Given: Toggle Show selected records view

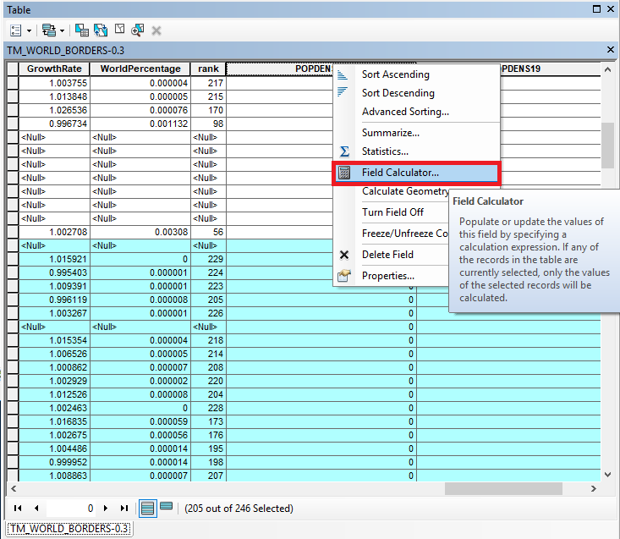Looking at the screenshot, I should click(x=167, y=509).
